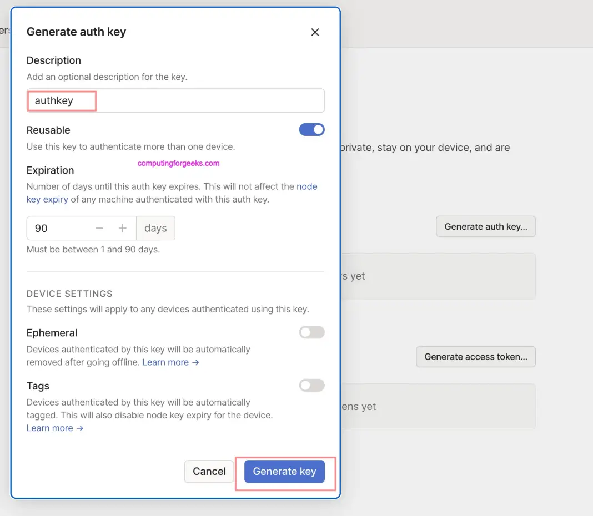Viewport: 593px width, 516px height.
Task: Click the computingforgeeks.com watermark text
Action: (178, 163)
